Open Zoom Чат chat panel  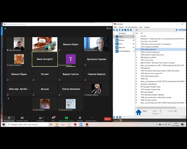pyautogui.click(x=53, y=119)
